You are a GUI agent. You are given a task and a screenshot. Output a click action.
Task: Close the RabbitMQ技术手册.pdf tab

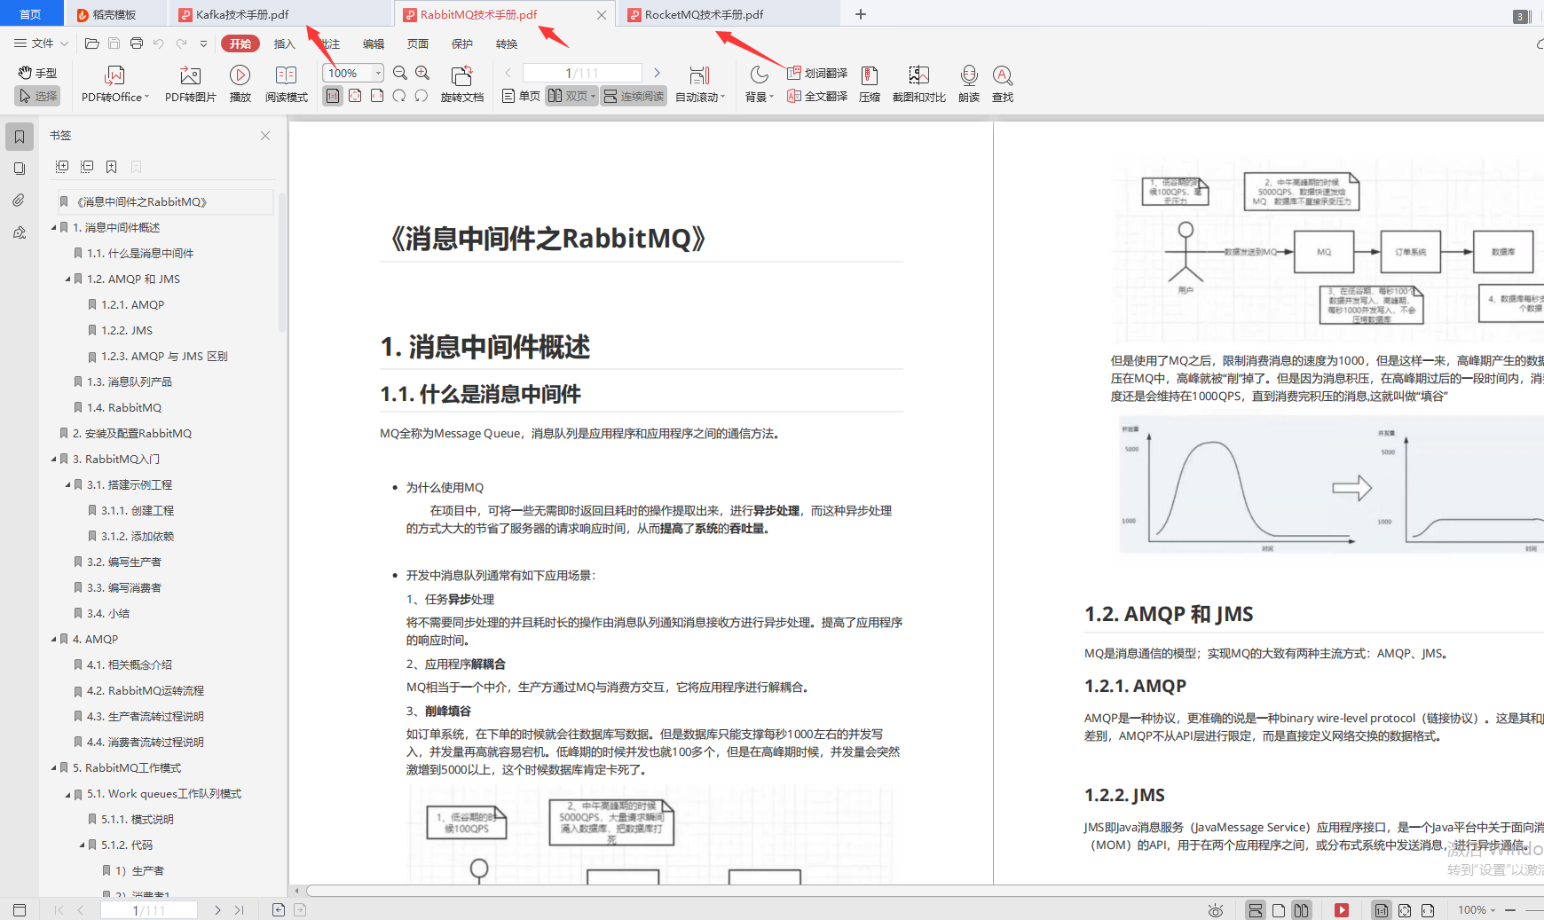[x=602, y=15]
